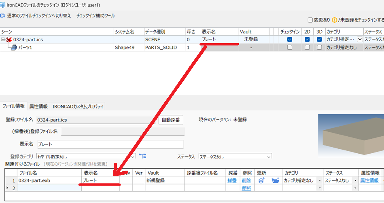384x203 pixels.
Task: Click the システム名 column header
Action: click(x=129, y=32)
